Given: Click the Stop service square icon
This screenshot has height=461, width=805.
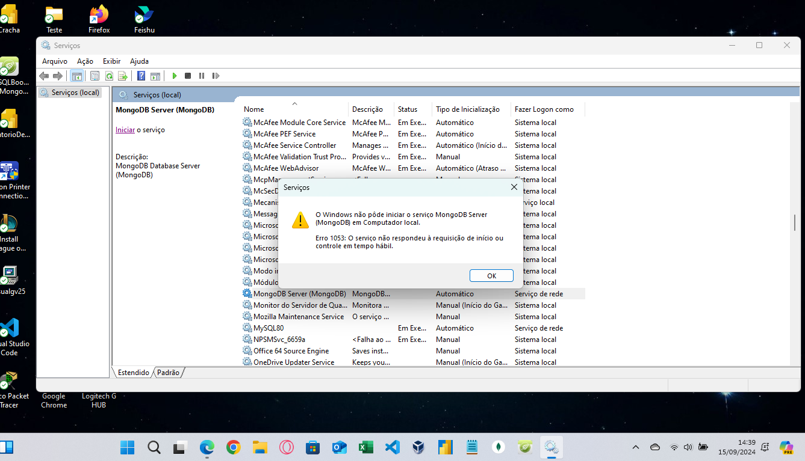Looking at the screenshot, I should tap(188, 76).
